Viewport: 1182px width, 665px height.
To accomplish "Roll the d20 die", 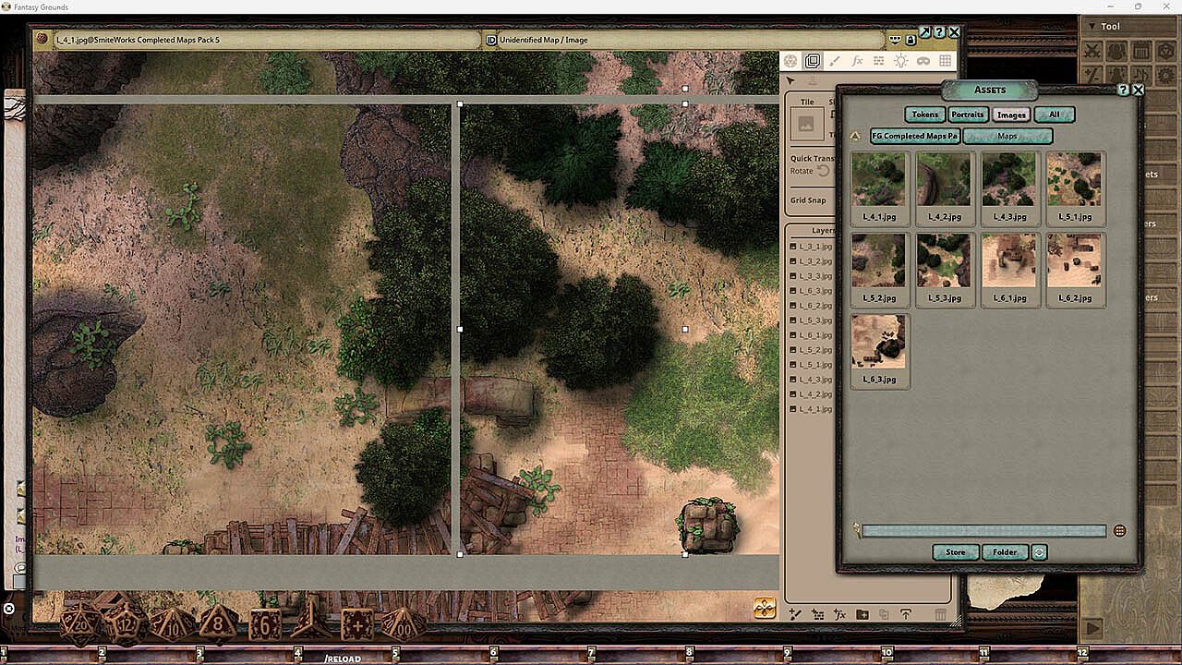I will (81, 625).
